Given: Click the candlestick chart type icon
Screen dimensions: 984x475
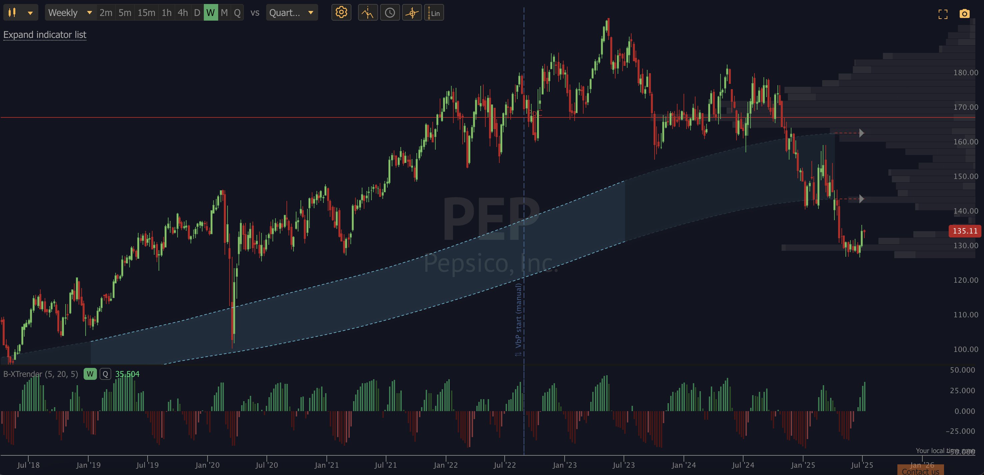Looking at the screenshot, I should [x=12, y=13].
